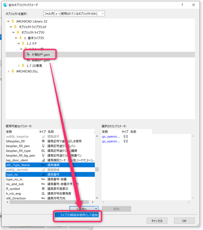Select the keyplan_fill_bg_pen parameter row
The image size is (203, 230).
click(50, 155)
